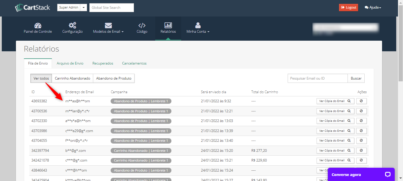Screen dimensions: 403x181
Task: Click cancel icon for ID 43703986
Action: click(x=361, y=131)
